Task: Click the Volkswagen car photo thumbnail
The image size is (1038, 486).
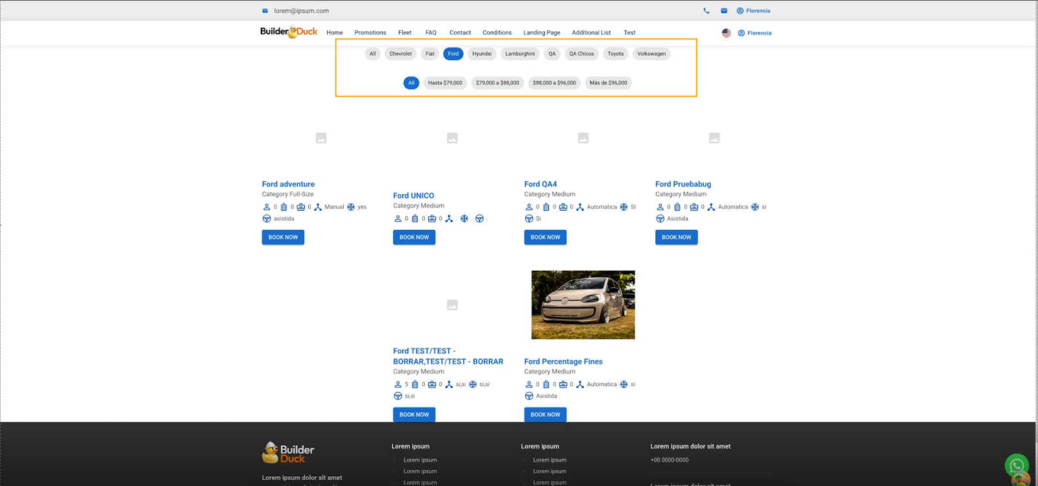Action: click(583, 305)
